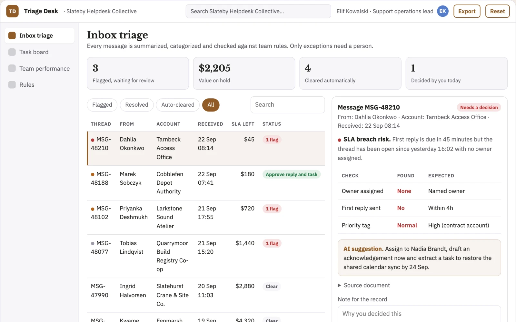Click the Value on hold card
This screenshot has width=516, height=322.
click(244, 73)
